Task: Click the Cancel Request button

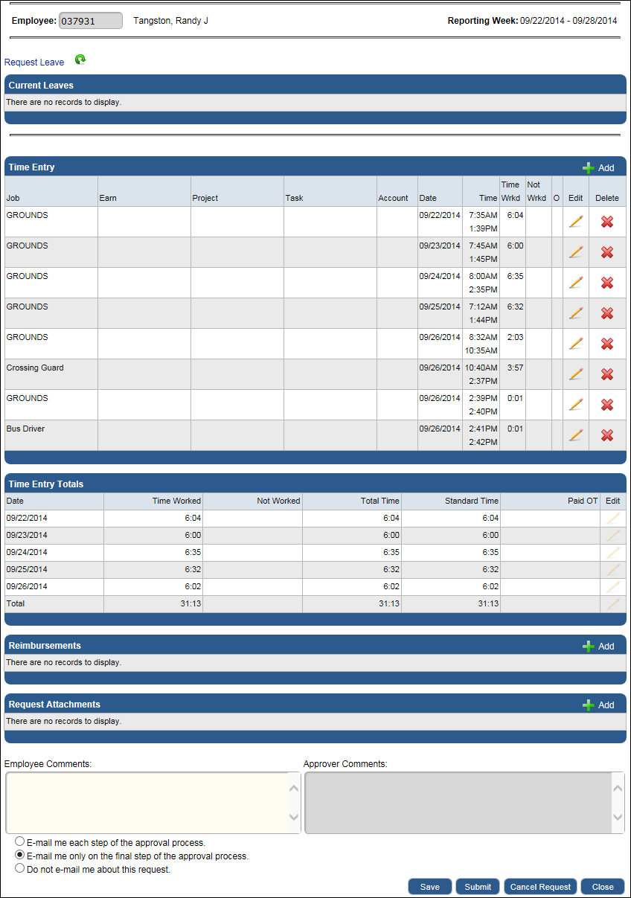Action: pos(541,887)
